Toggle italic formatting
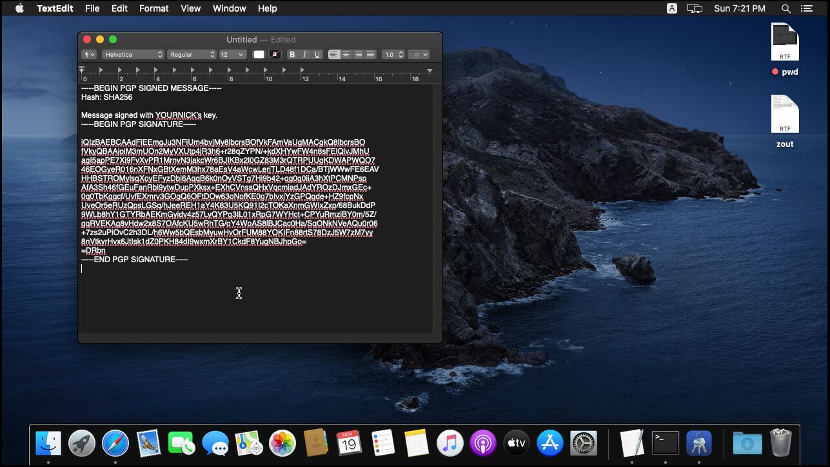 304,55
